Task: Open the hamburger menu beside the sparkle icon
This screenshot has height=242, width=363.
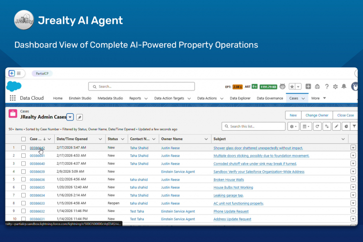Action: (x=19, y=74)
